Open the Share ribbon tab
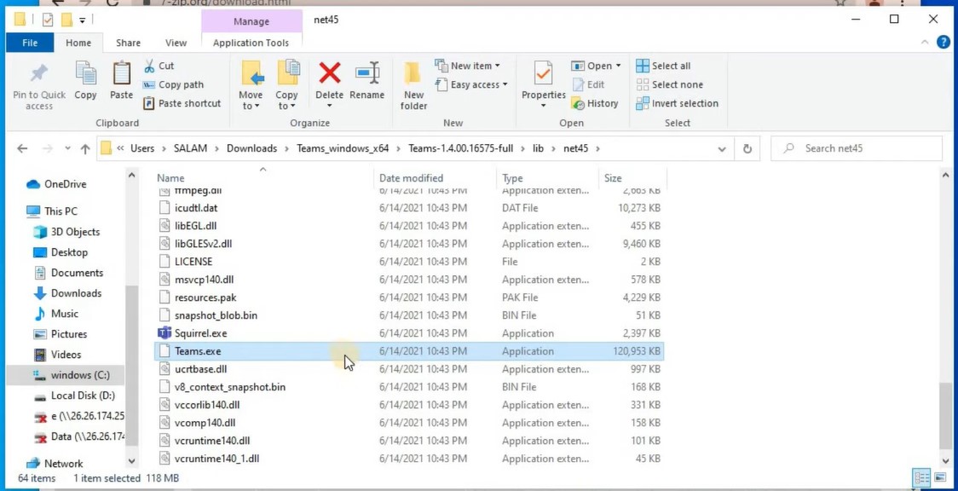 pos(128,42)
